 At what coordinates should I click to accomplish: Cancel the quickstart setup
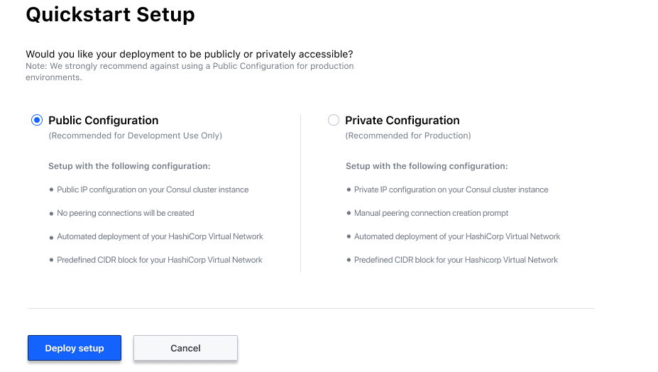click(x=185, y=348)
